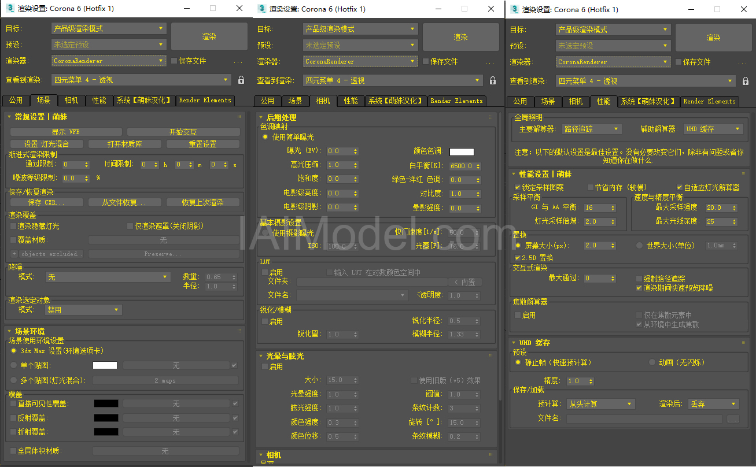Switch to 性能 tab in left window
The width and height of the screenshot is (756, 467).
click(x=99, y=101)
